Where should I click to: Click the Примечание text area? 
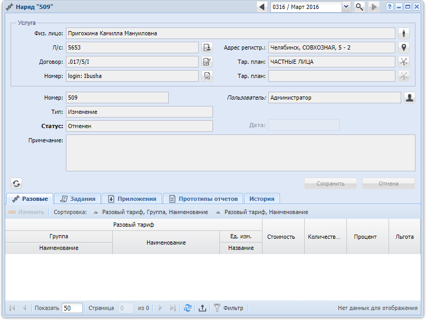(240, 153)
